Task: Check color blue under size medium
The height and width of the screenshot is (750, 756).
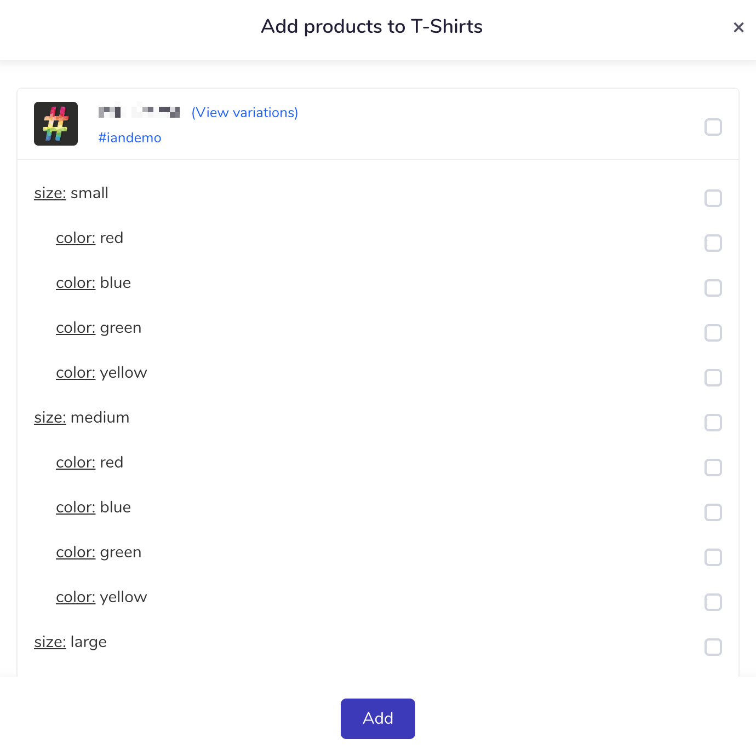Action: [713, 512]
